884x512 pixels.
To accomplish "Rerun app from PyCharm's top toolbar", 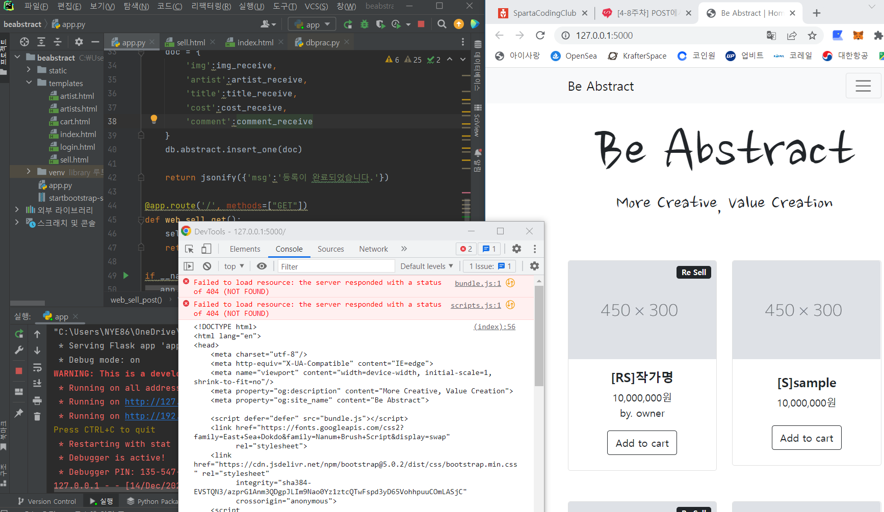I will tap(348, 24).
